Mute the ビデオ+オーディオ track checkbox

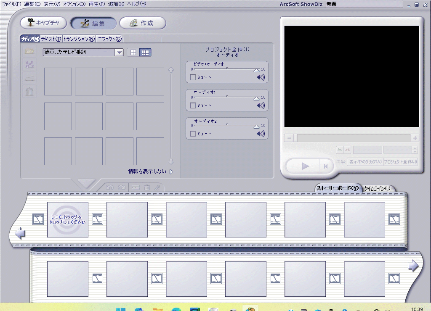193,77
